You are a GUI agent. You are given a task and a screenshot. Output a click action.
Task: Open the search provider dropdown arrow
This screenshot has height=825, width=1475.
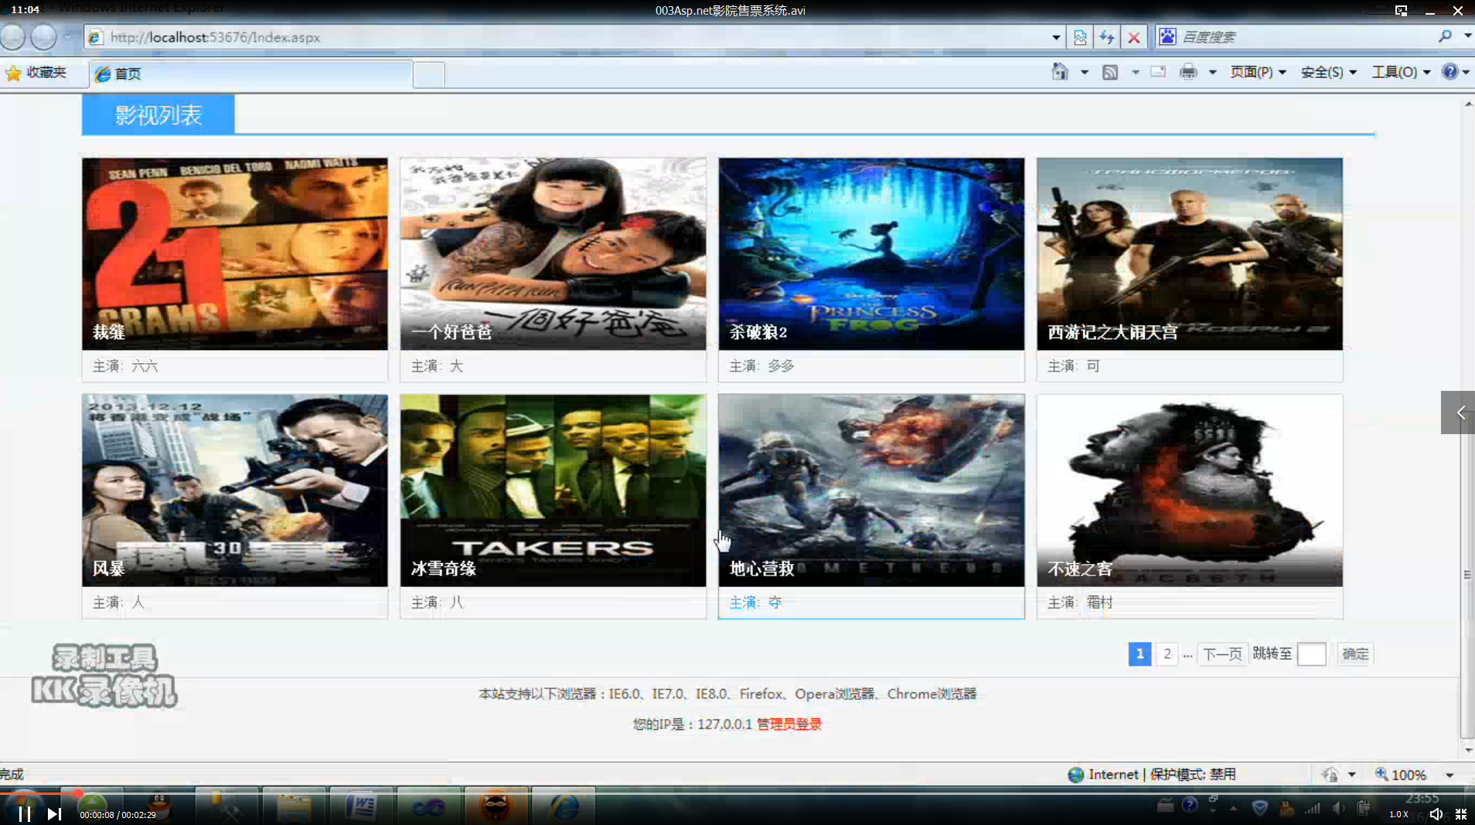[1466, 36]
